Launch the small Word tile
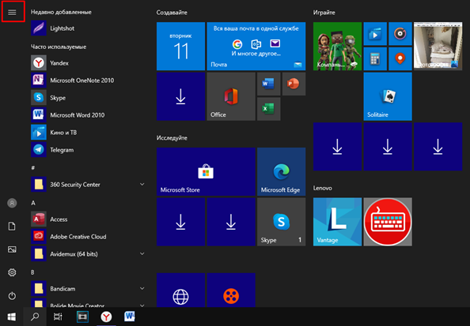470x326 pixels. pos(268,84)
